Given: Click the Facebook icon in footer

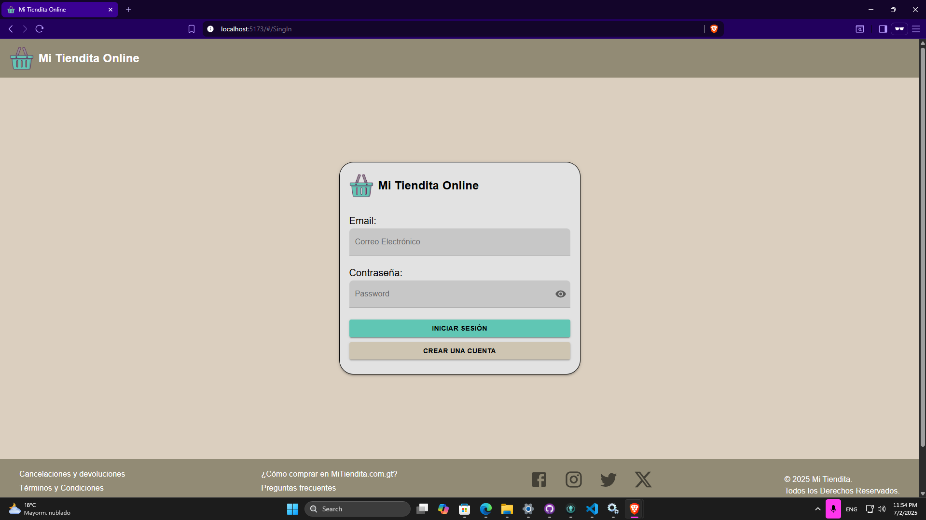Looking at the screenshot, I should click(539, 480).
